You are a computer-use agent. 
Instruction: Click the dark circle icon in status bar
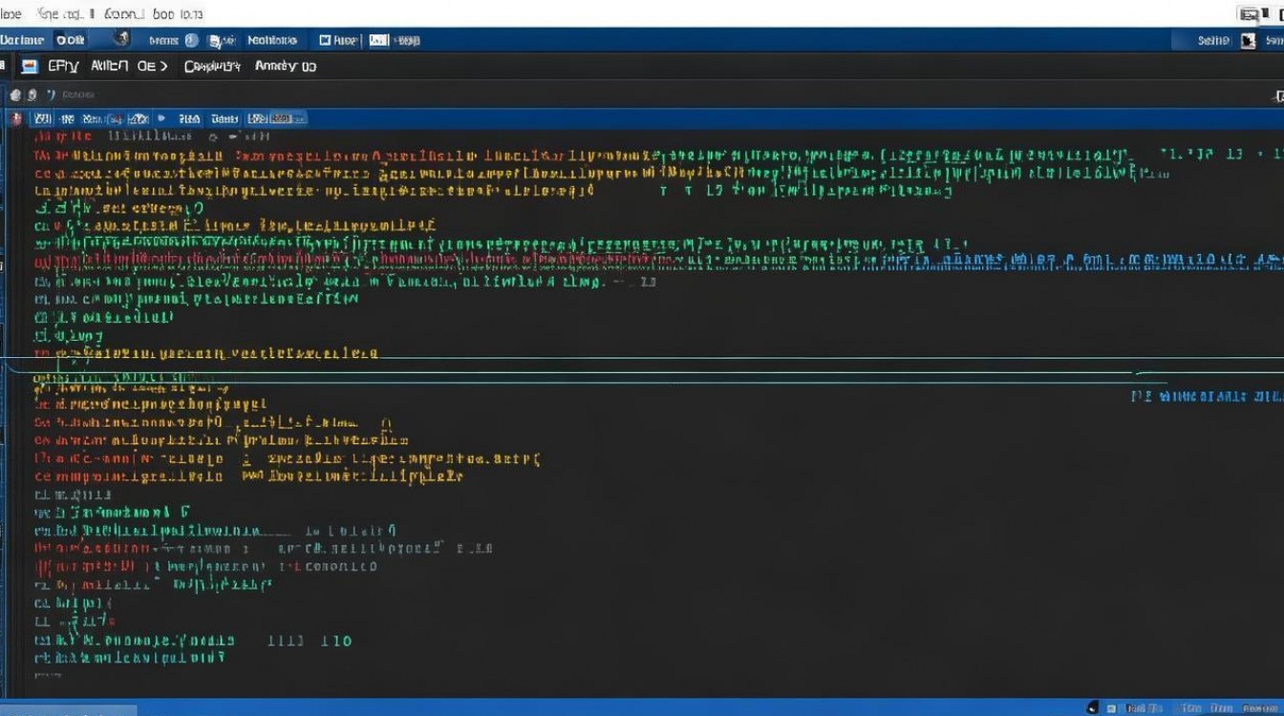click(1092, 707)
